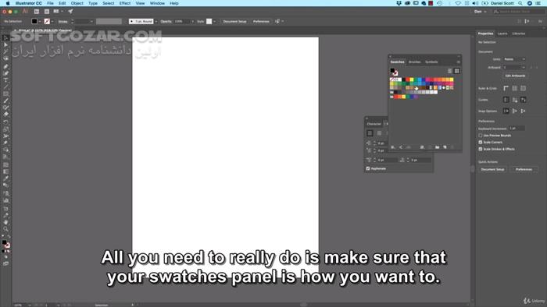The width and height of the screenshot is (547, 307).
Task: Switch to the Brushes tab
Action: click(x=414, y=62)
